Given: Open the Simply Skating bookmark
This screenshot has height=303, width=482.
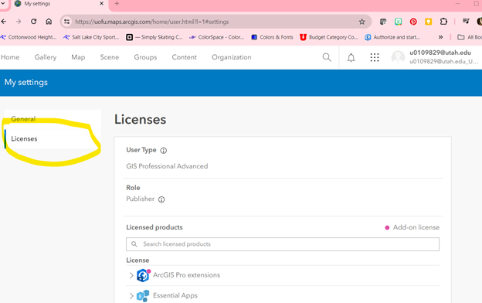Looking at the screenshot, I should click(x=154, y=37).
